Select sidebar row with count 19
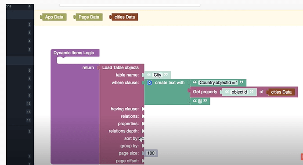The image size is (303, 165). [x=20, y=120]
